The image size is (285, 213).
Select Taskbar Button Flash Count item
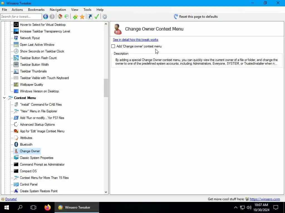click(38, 58)
